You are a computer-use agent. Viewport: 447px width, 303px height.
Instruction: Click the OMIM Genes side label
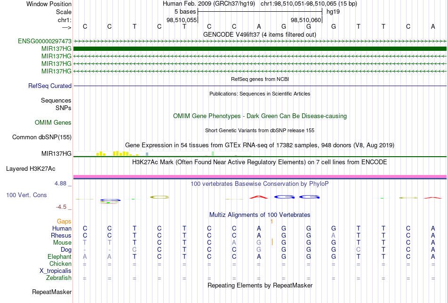[x=53, y=123]
